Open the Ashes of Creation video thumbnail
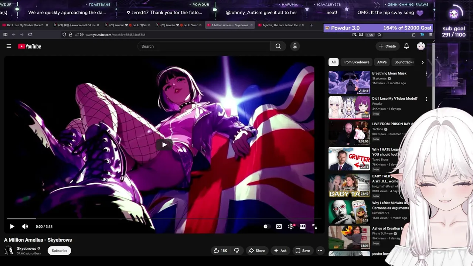The width and height of the screenshot is (473, 266). point(349,237)
